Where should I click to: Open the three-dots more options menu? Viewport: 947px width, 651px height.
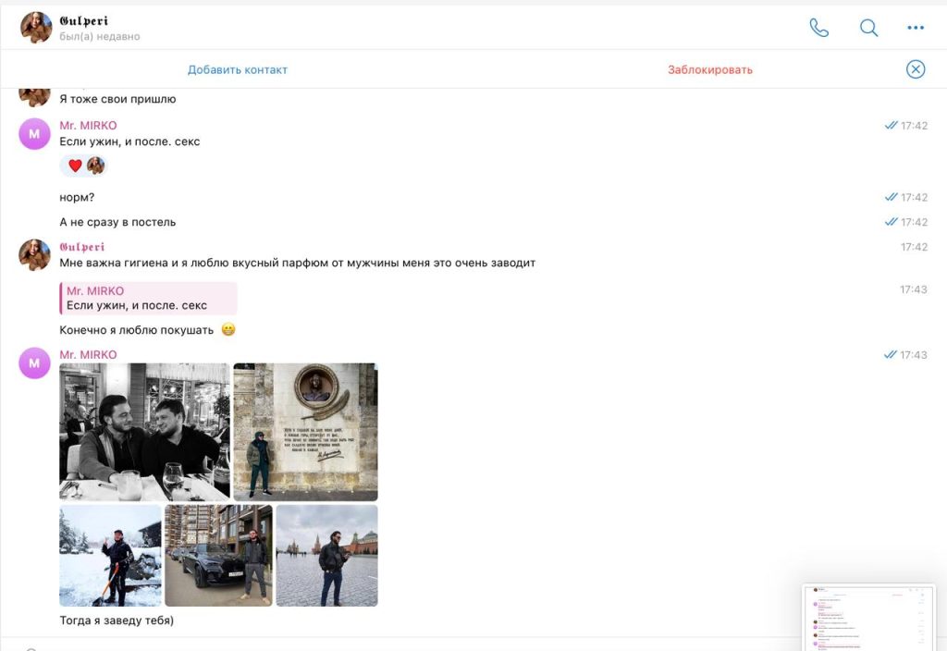pos(916,28)
